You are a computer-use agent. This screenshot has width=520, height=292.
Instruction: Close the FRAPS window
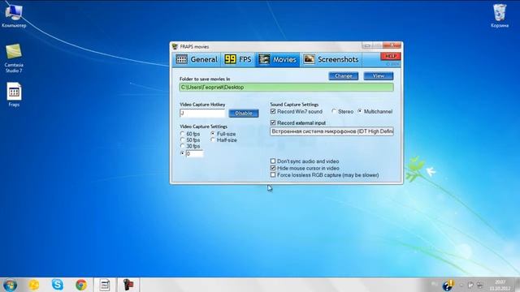tap(392, 45)
